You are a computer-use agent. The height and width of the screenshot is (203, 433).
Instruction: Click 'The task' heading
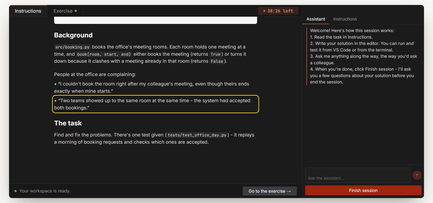pos(68,123)
